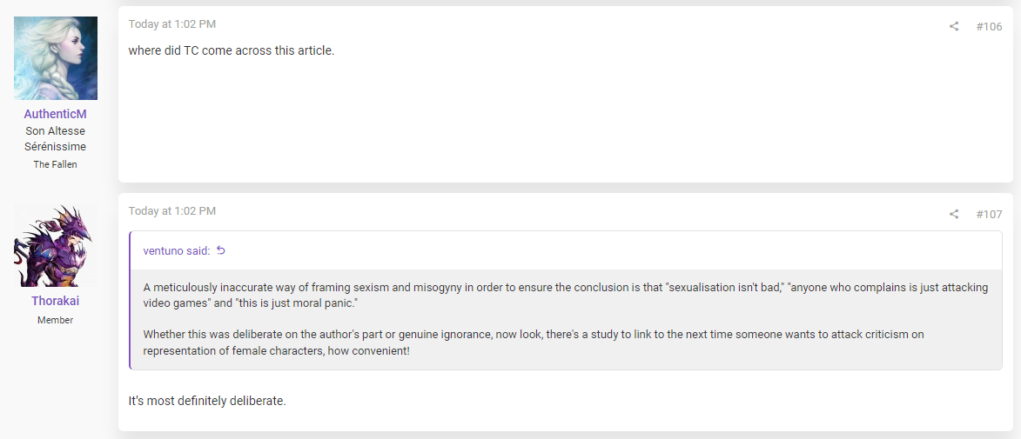The width and height of the screenshot is (1021, 439).
Task: Click the timestamp on AuthenticM's post
Action: pyautogui.click(x=171, y=24)
